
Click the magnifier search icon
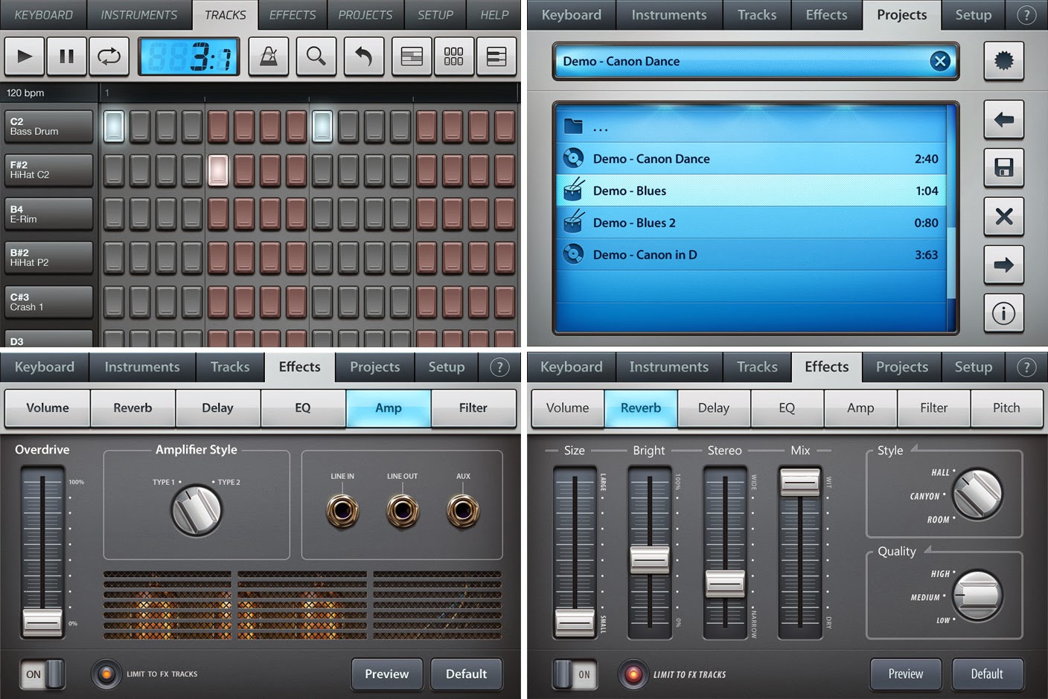coord(316,57)
